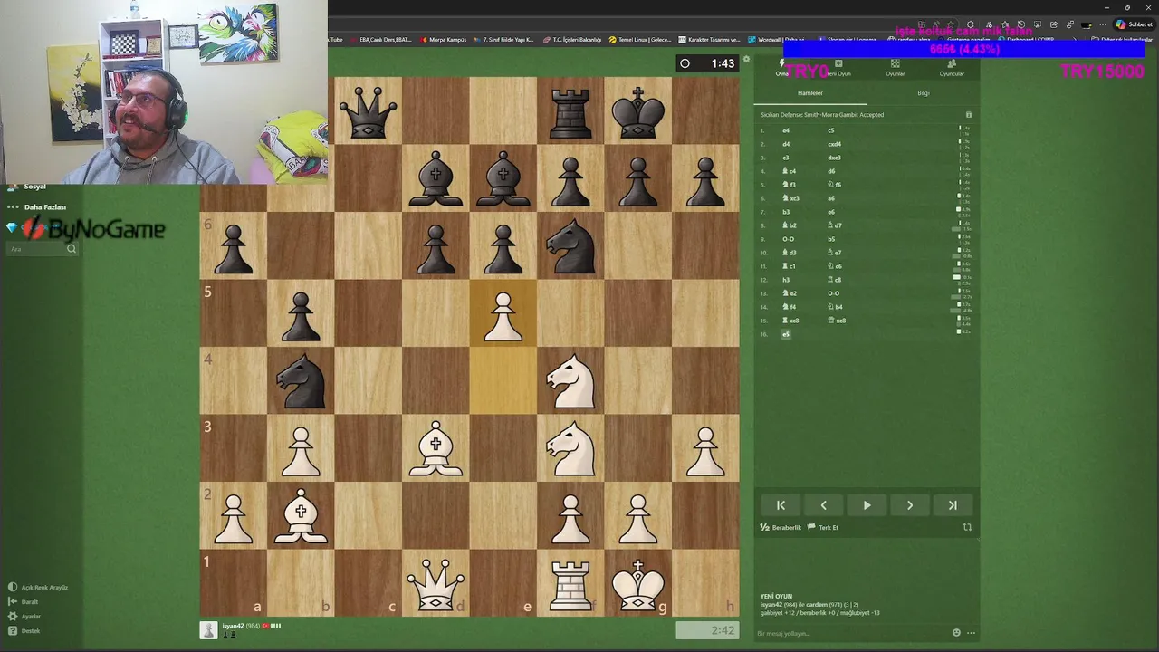Flip the board with the rotate icon
The width and height of the screenshot is (1159, 652).
tap(967, 527)
